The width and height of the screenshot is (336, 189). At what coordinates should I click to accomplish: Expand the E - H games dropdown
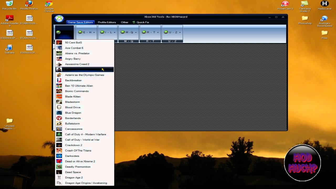[86, 32]
